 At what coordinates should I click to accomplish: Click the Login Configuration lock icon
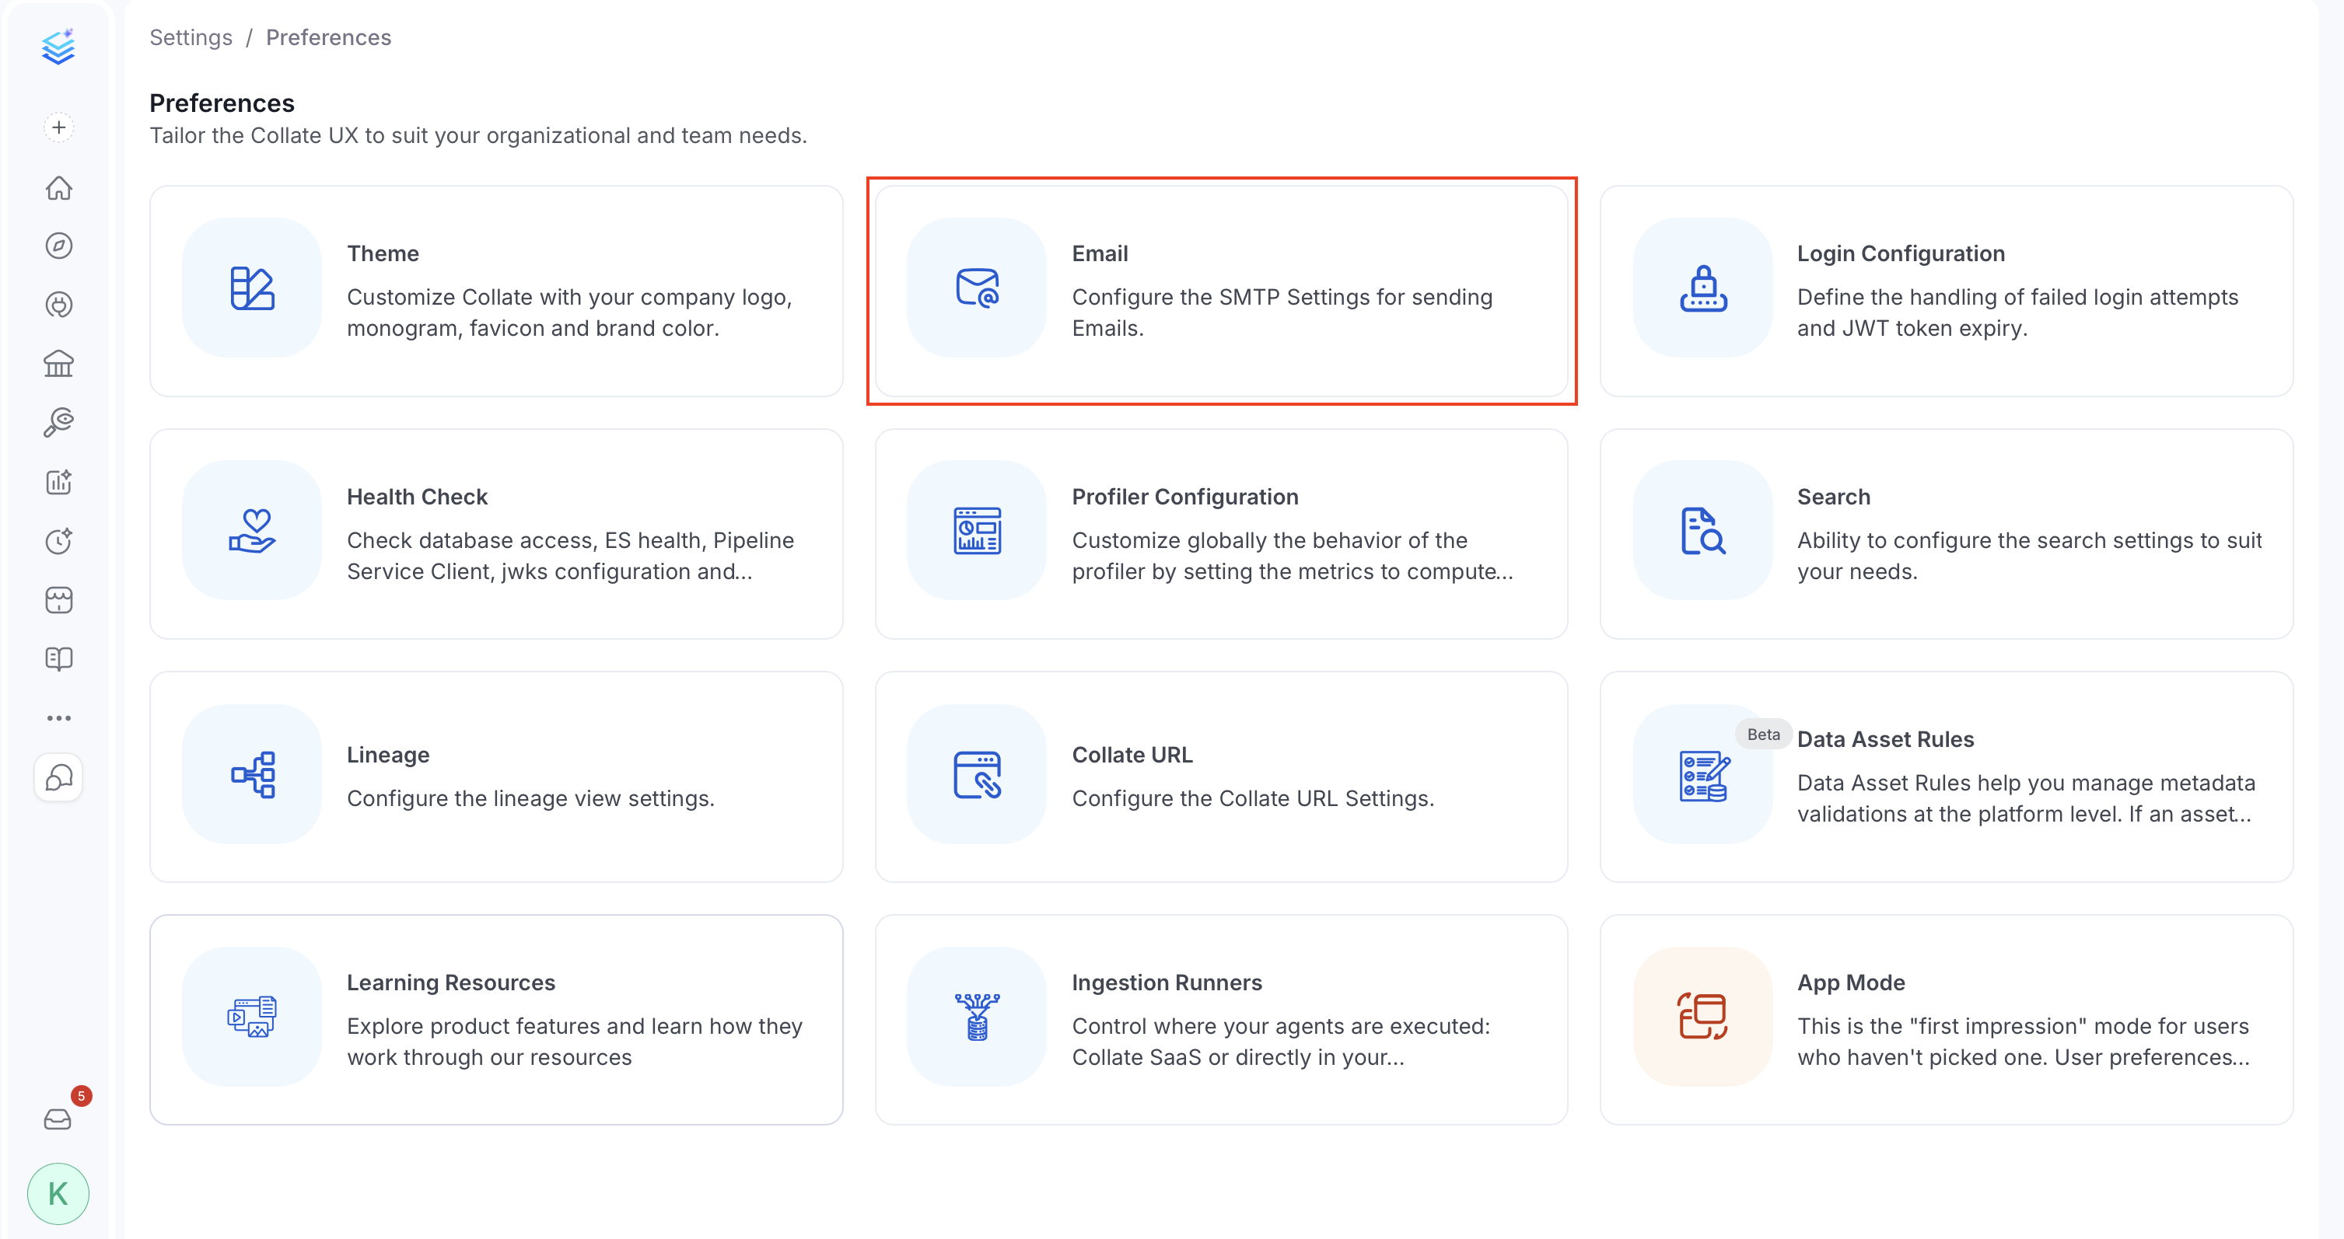[x=1703, y=288]
